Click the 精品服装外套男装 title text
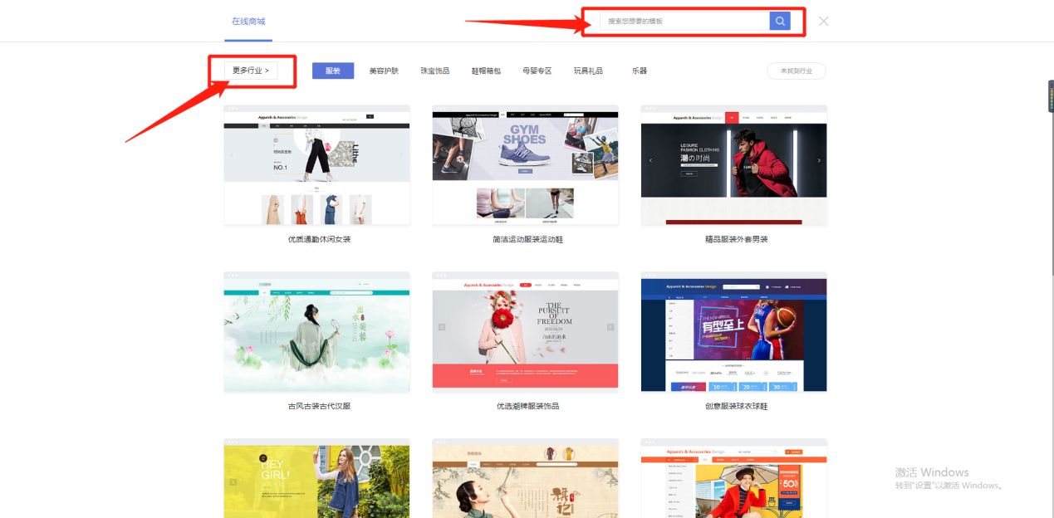The height and width of the screenshot is (518, 1054). pyautogui.click(x=736, y=239)
